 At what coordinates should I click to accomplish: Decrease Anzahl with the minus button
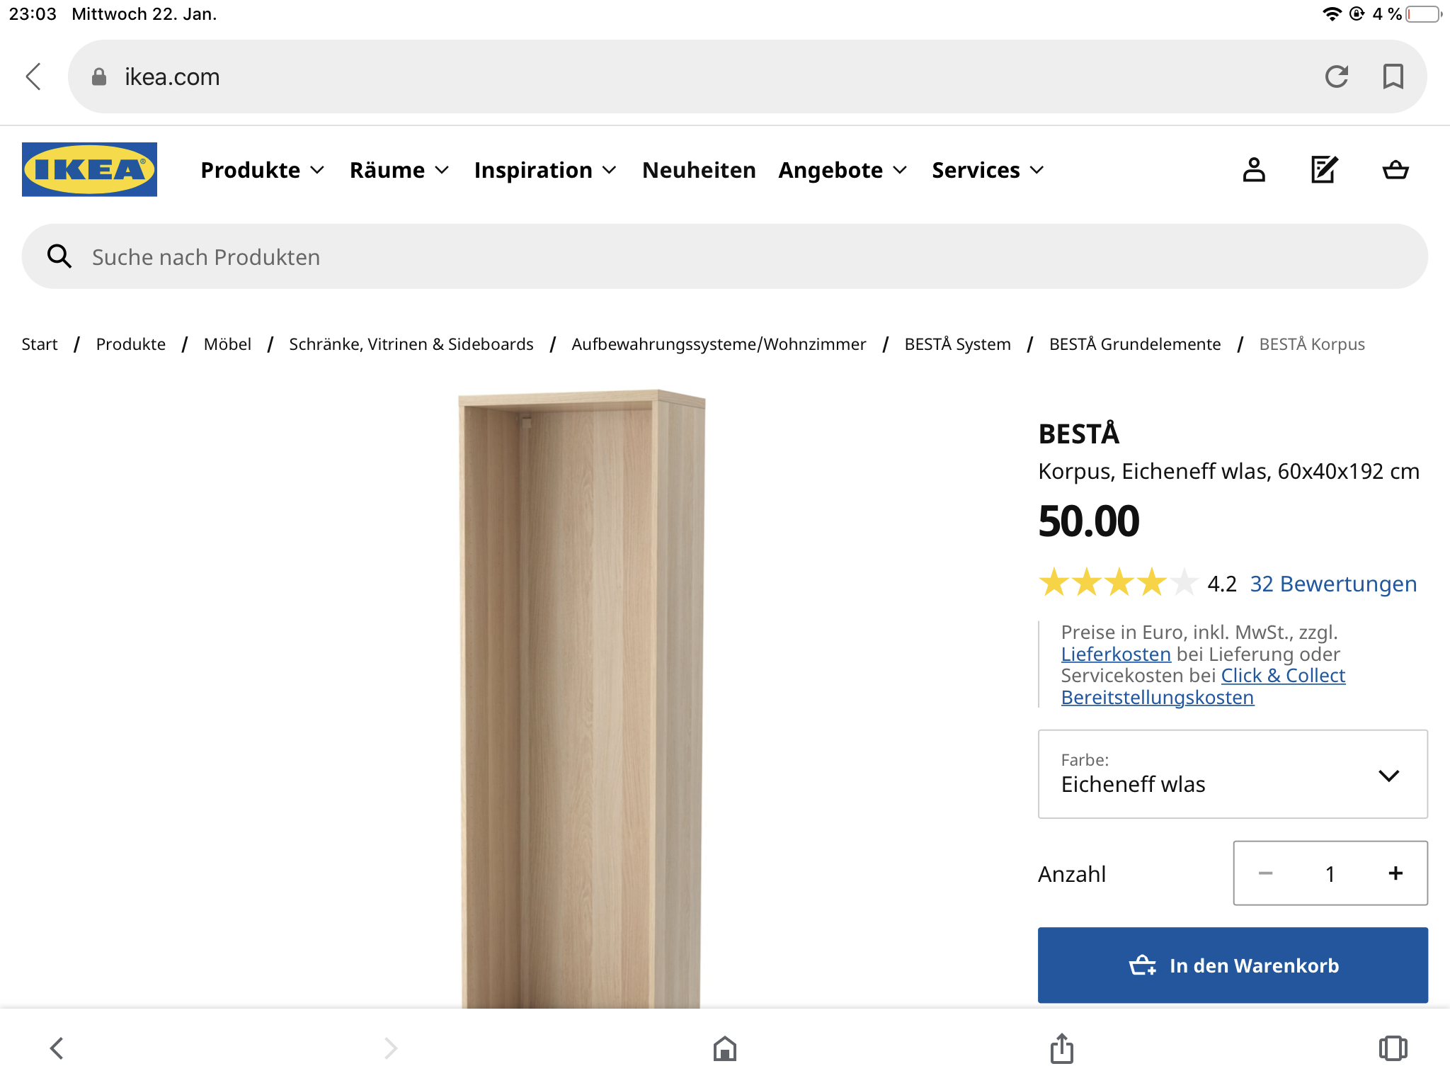[1265, 873]
